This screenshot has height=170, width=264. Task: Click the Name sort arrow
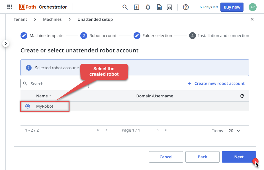coord(50,96)
